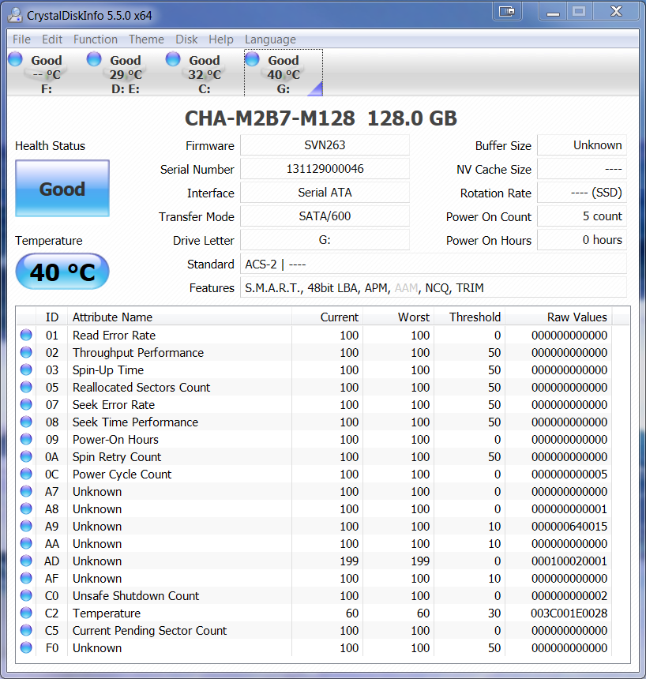
Task: Click the status orb for drive F:
Action: [x=15, y=59]
